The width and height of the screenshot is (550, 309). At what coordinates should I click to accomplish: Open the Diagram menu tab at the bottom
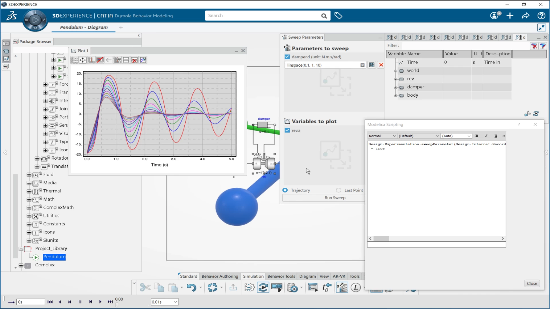pos(307,276)
